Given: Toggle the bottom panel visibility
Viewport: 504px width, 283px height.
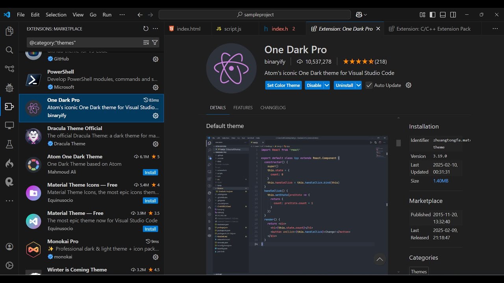Looking at the screenshot, I should (x=443, y=15).
